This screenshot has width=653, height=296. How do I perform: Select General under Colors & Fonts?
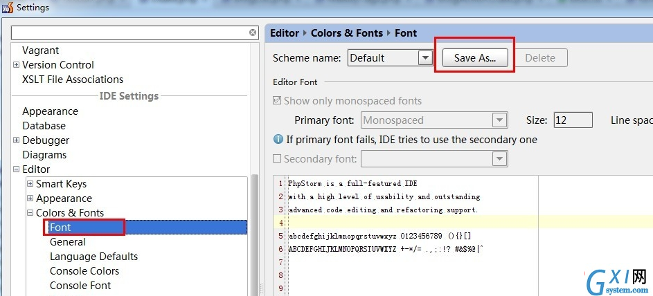[67, 242]
